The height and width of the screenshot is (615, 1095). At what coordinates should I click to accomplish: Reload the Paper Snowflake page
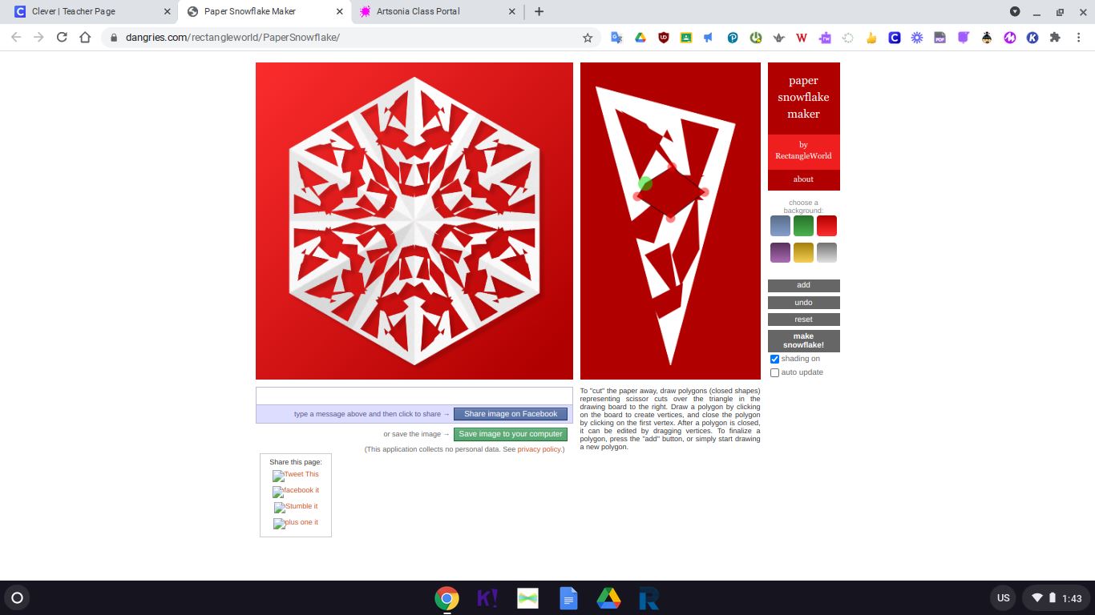pyautogui.click(x=62, y=38)
